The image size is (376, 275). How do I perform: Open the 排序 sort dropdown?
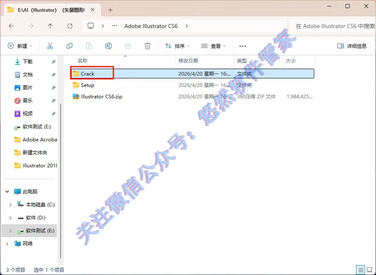177,46
